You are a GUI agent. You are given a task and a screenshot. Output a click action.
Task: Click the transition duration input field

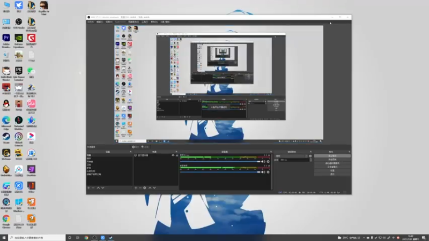[x=294, y=160]
